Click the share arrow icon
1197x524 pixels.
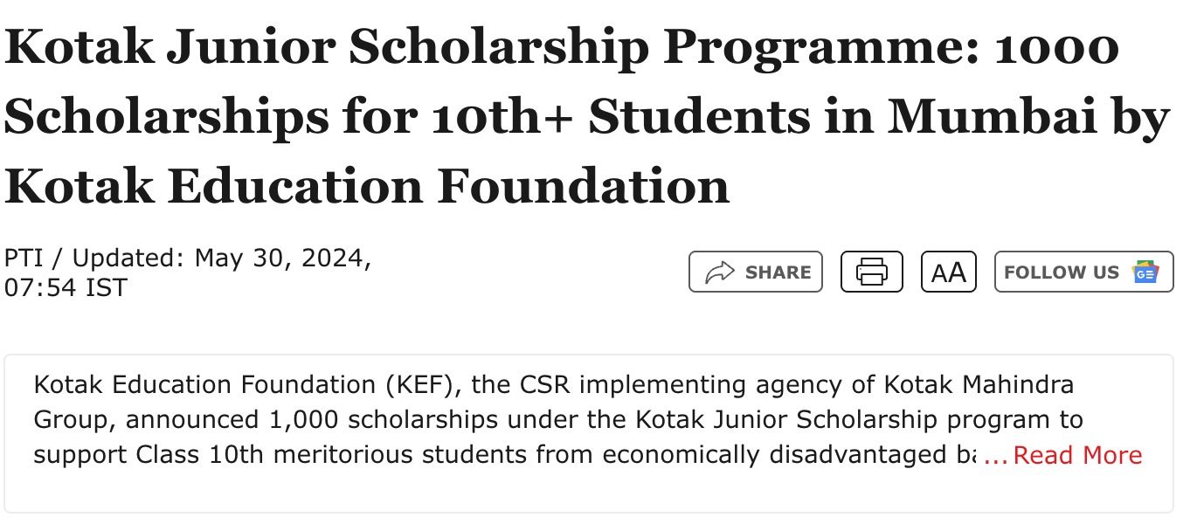point(719,272)
